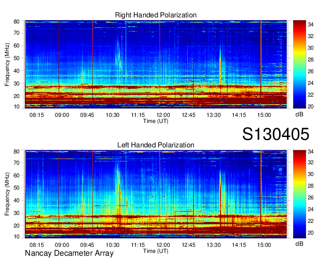Screen dimensions: 319x259
Task: Click the dB unit label under the Left Handed color bar
Action: (299, 244)
